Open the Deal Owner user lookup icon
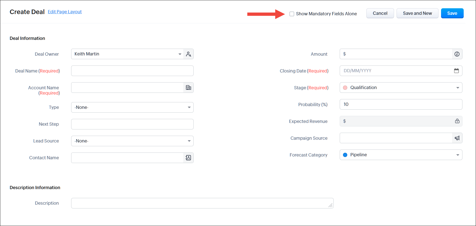Image resolution: width=476 pixels, height=226 pixels. click(x=188, y=54)
